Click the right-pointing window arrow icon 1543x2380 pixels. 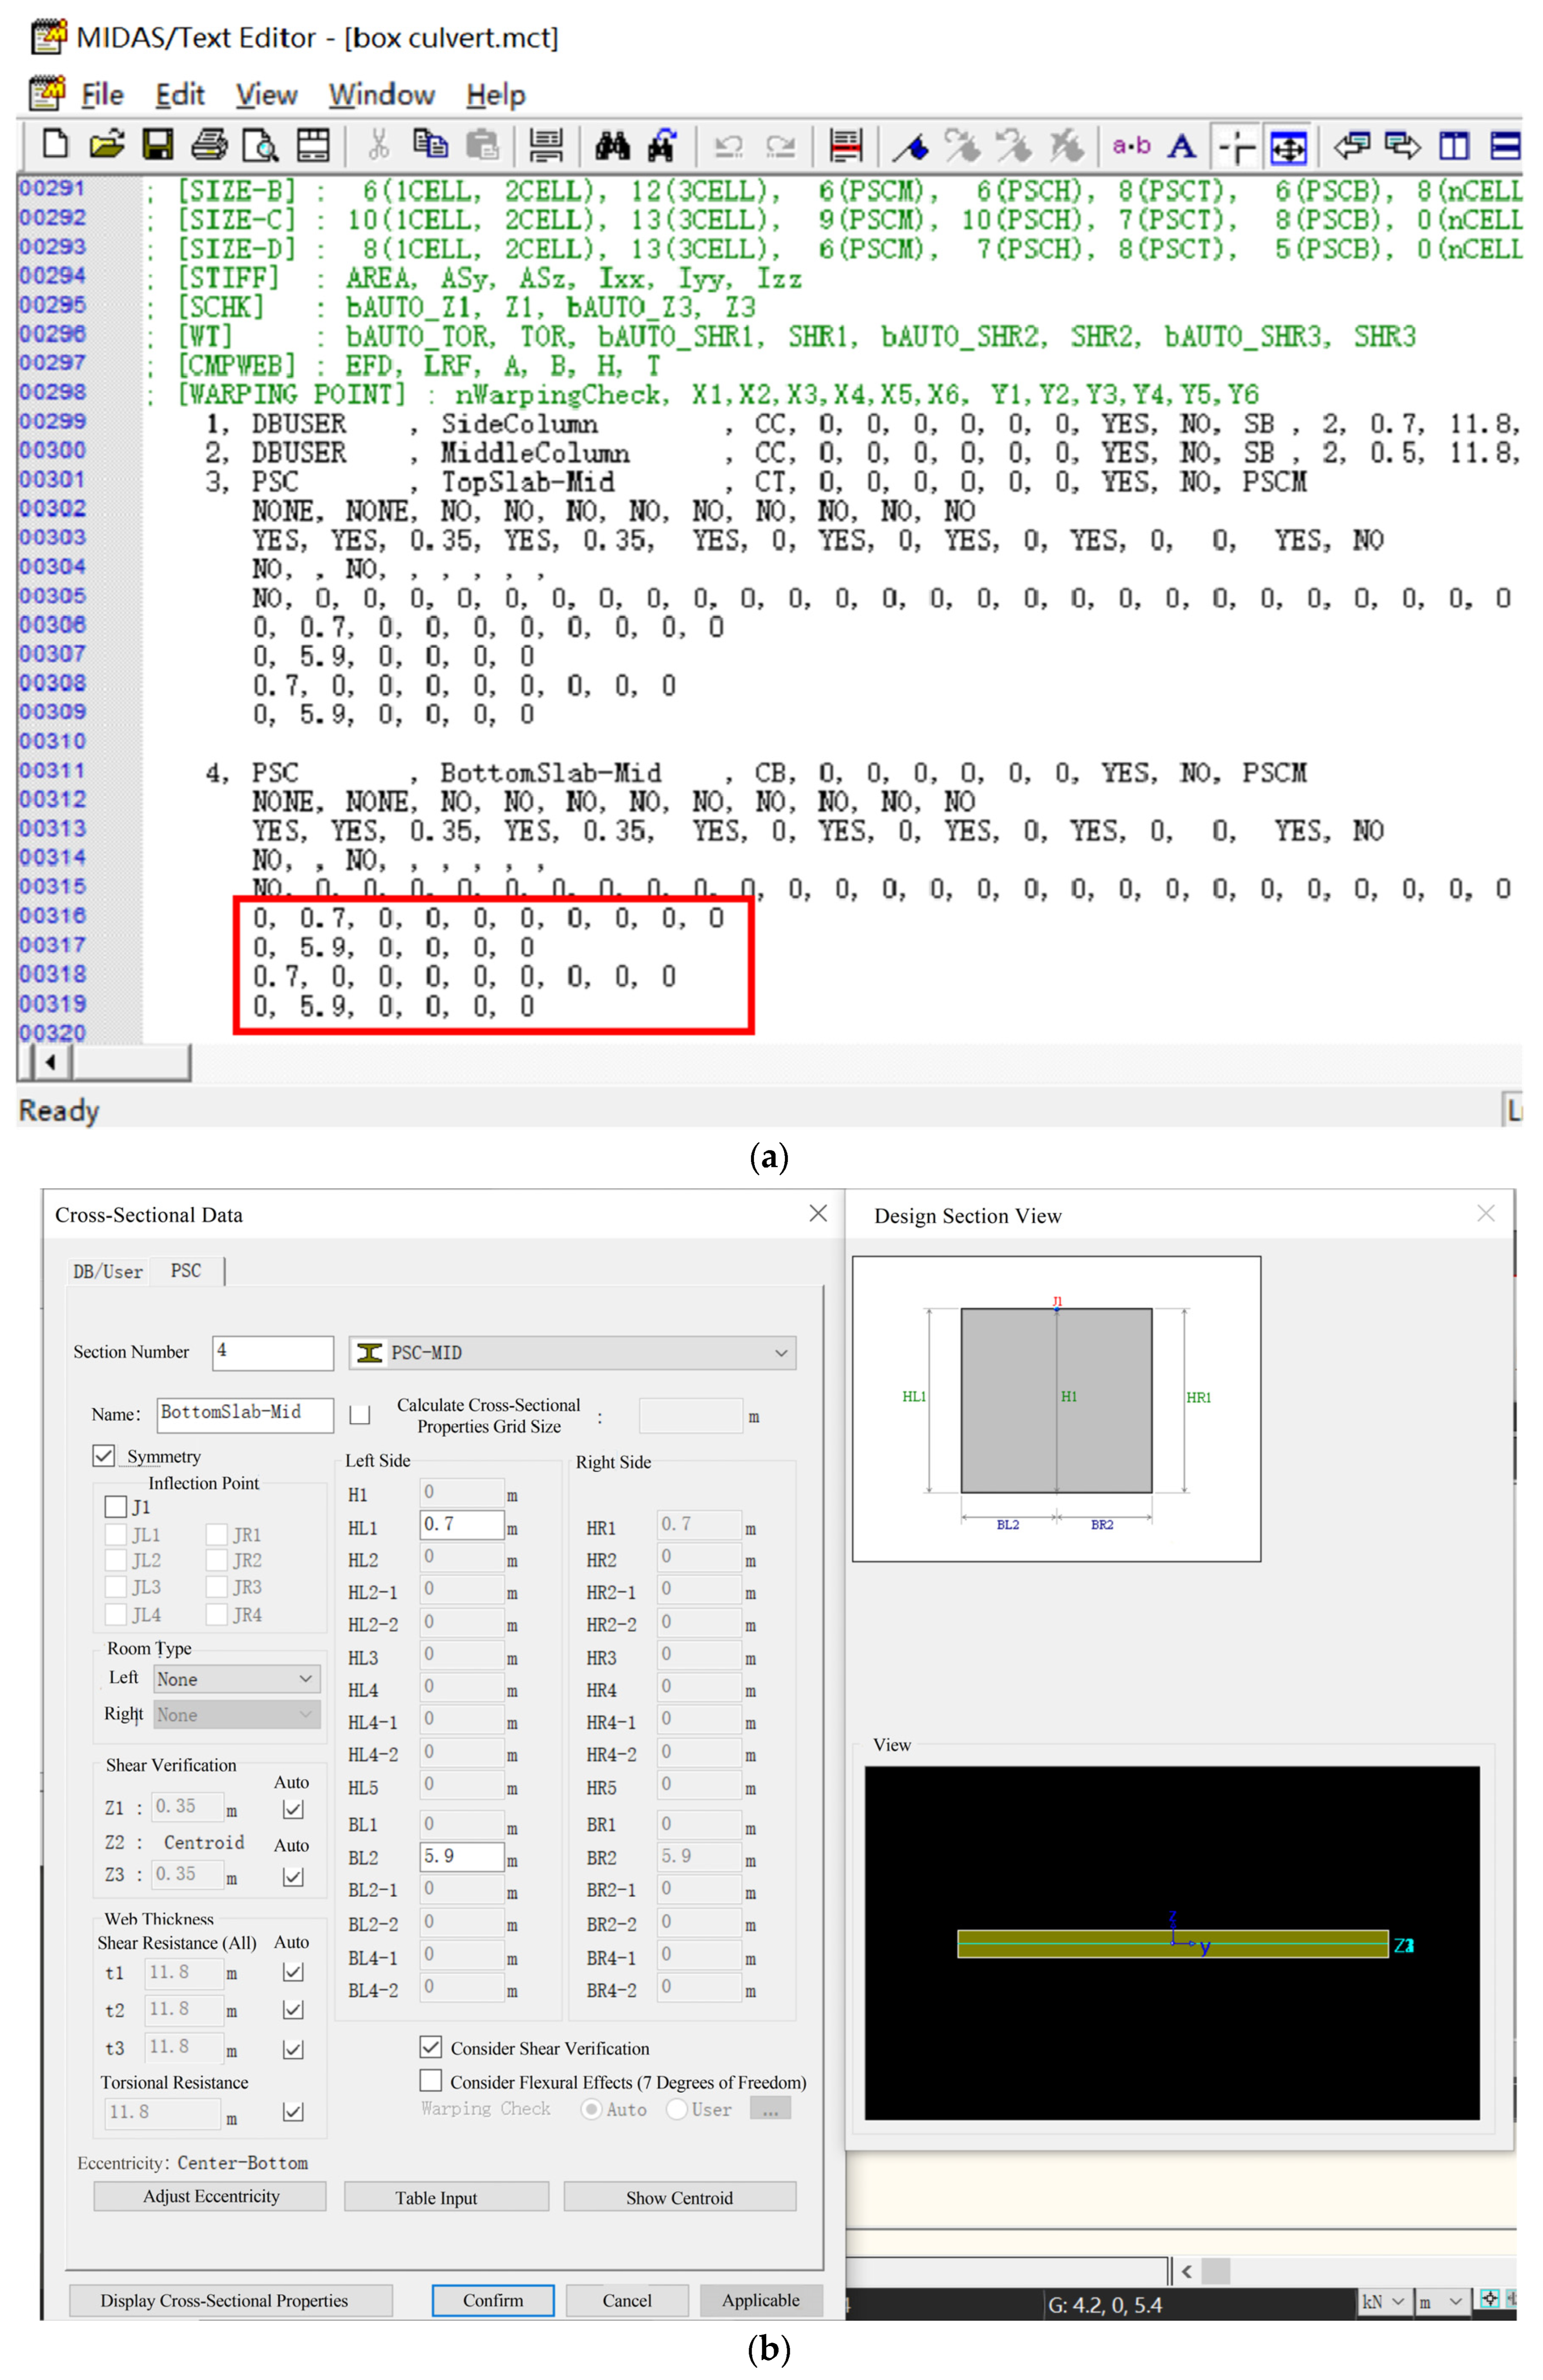[1402, 146]
